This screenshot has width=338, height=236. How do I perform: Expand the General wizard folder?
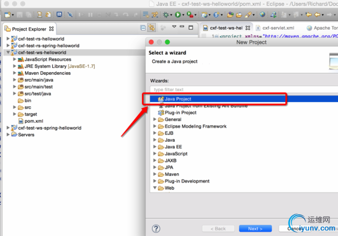point(155,119)
